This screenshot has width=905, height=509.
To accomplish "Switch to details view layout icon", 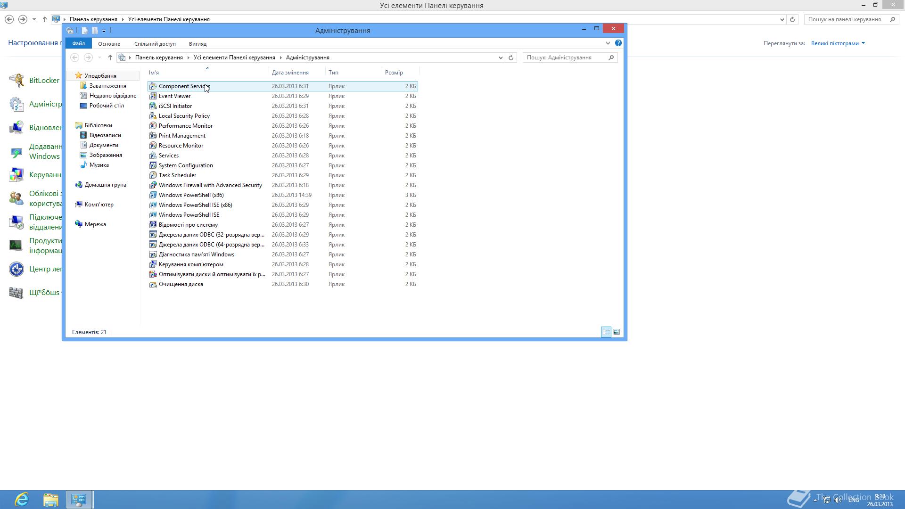I will coord(606,332).
